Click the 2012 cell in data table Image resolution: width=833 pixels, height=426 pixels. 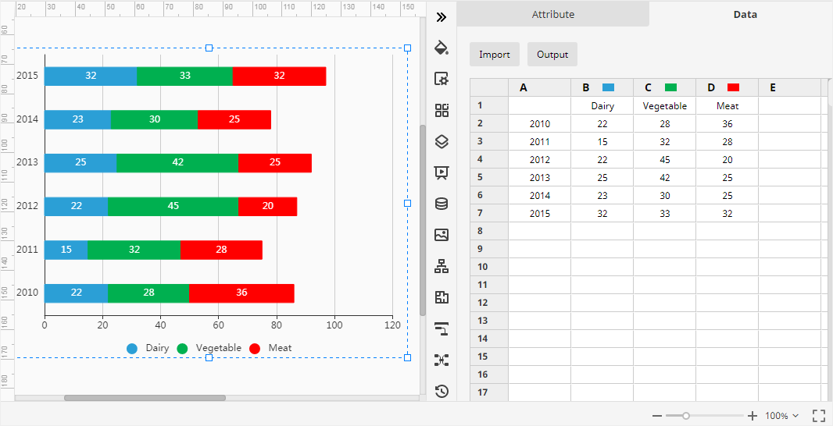[x=539, y=160]
